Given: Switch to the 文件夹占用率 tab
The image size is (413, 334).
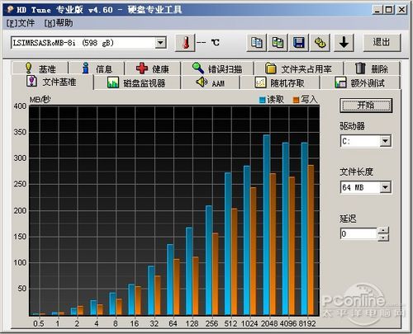Looking at the screenshot, I should (299, 68).
